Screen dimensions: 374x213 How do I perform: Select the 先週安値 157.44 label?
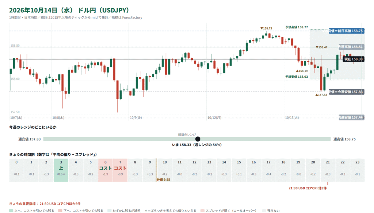[351, 117]
